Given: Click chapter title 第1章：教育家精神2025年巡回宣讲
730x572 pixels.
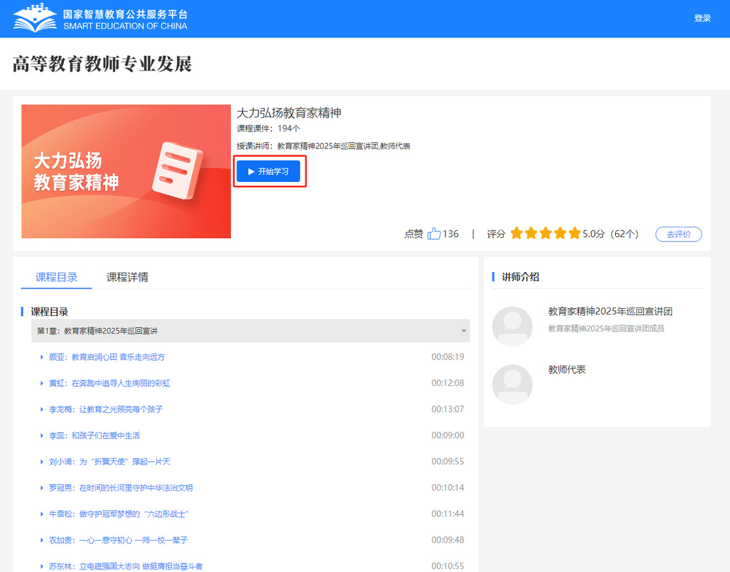Looking at the screenshot, I should coord(97,331).
